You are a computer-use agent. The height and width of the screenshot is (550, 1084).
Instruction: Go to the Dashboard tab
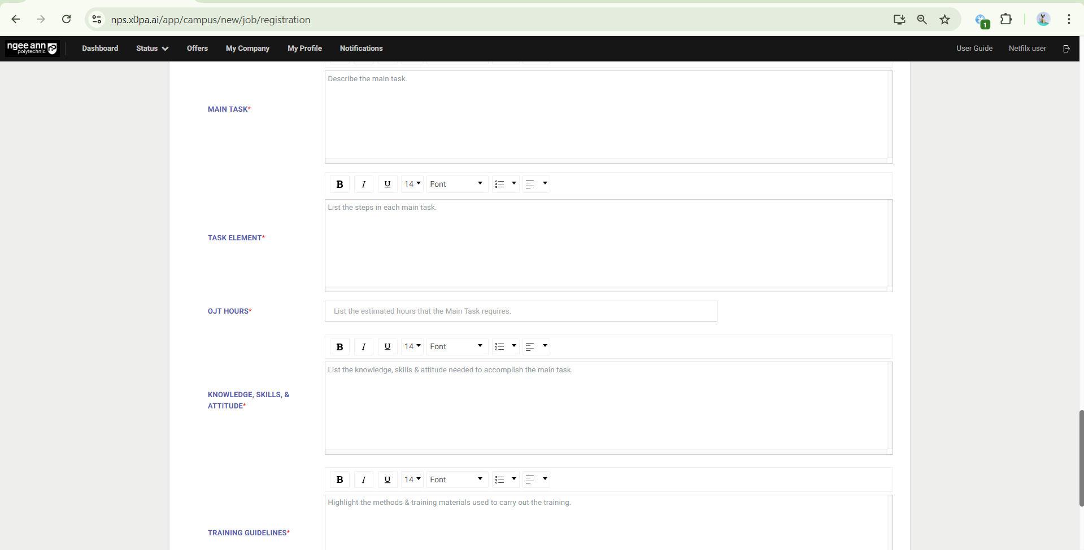pos(100,49)
